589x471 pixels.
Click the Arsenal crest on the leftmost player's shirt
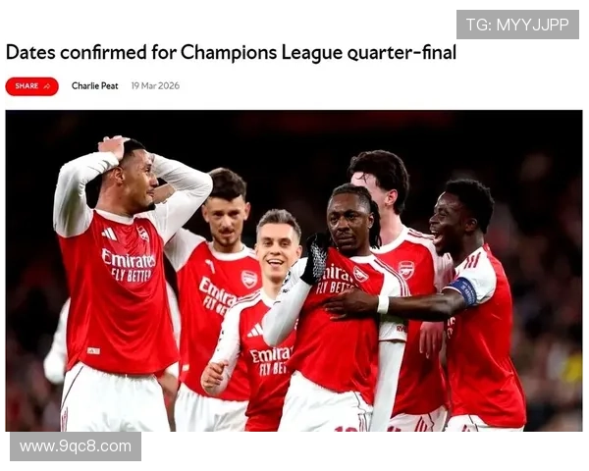tap(143, 234)
